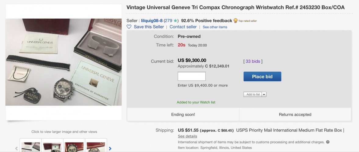Click the help icon after customs charges note
The width and height of the screenshot is (359, 152).
pos(328,142)
